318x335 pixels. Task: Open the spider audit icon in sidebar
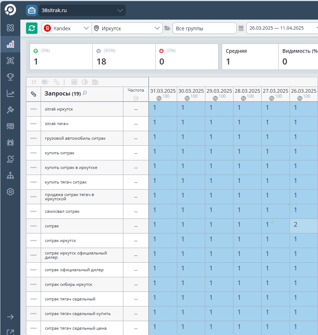tap(10, 143)
